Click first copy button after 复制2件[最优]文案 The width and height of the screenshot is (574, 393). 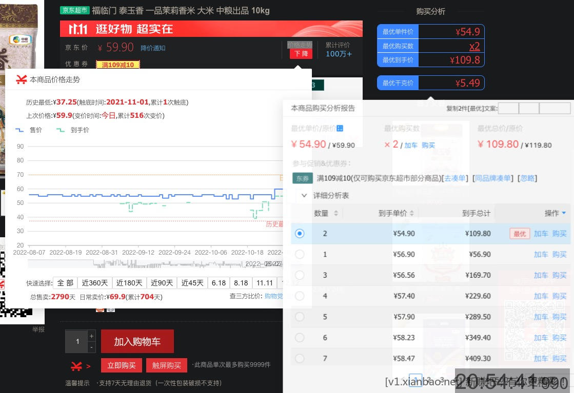tap(508, 108)
